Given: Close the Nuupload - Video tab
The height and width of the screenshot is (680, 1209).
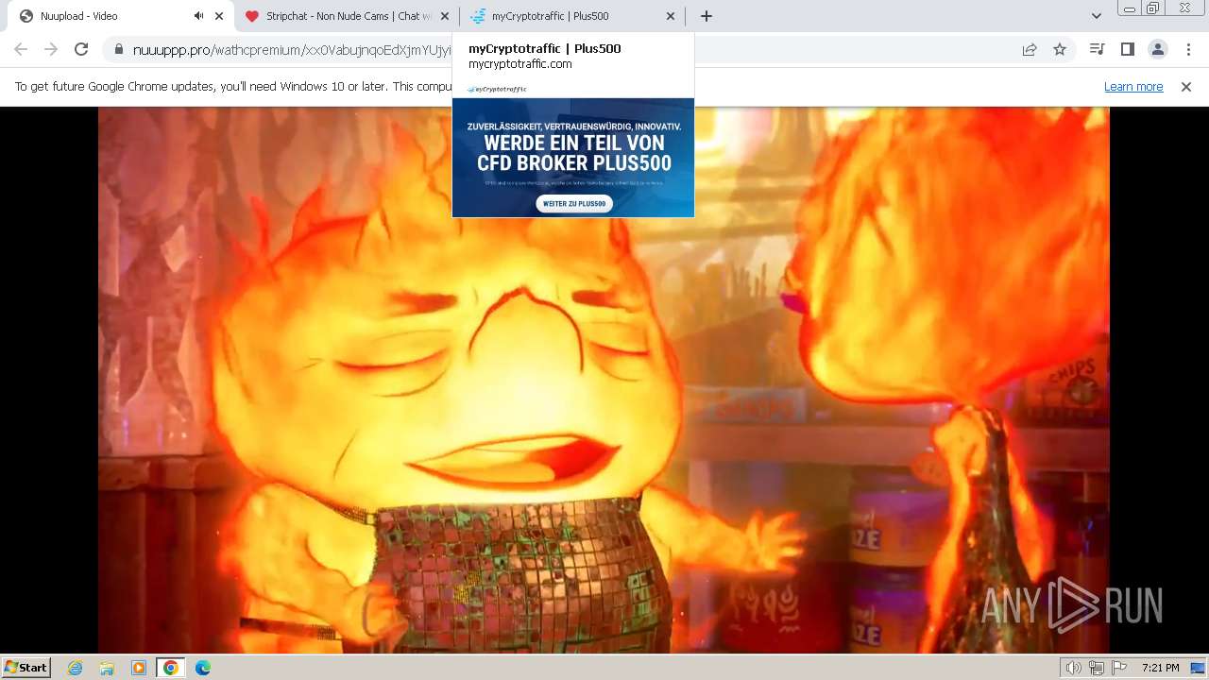Looking at the screenshot, I should pos(219,16).
